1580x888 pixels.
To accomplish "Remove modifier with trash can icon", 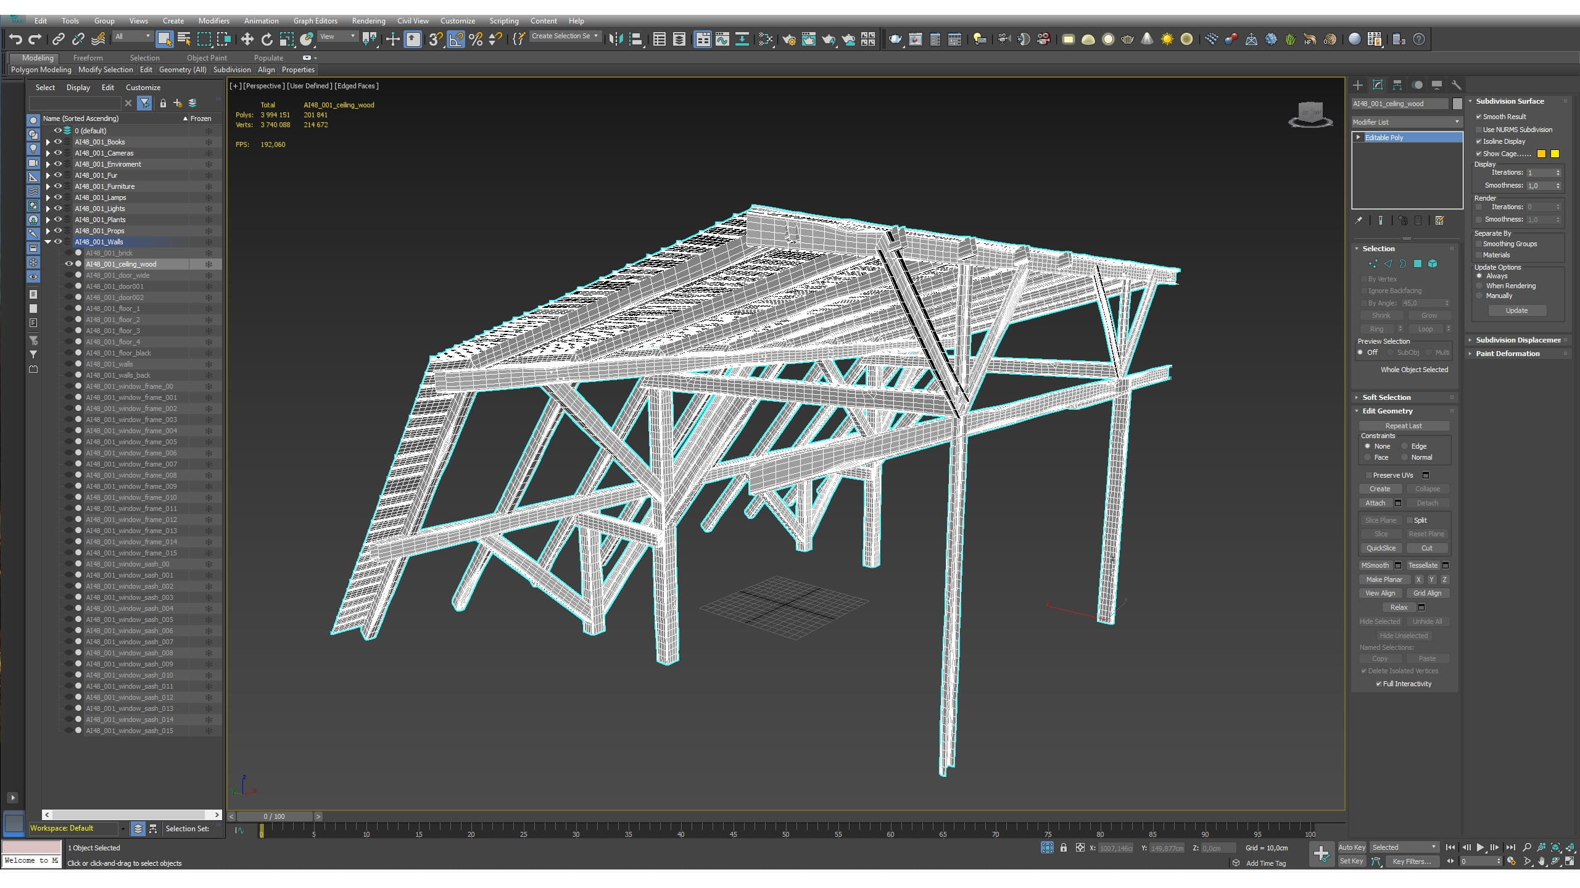I will tap(1418, 220).
